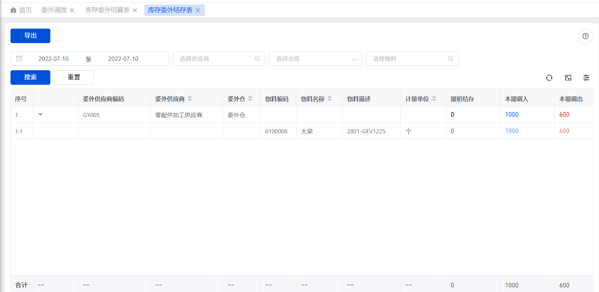The height and width of the screenshot is (292, 599).
Task: Sort by 计量单位 column
Action: (x=434, y=99)
